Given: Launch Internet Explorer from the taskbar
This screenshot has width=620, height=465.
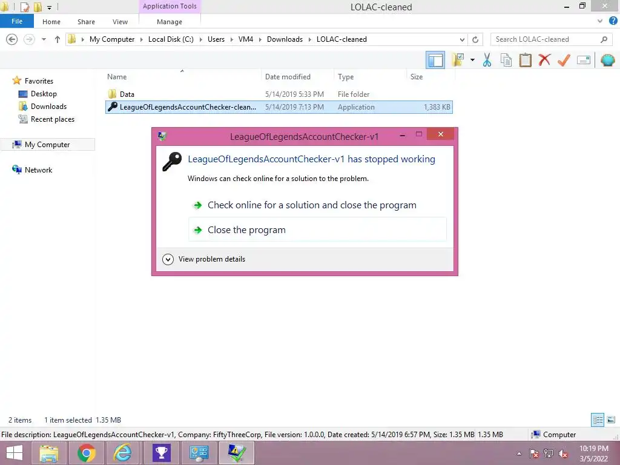Looking at the screenshot, I should [x=123, y=453].
